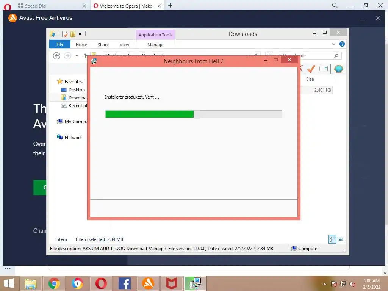Viewport: 388px width, 291px height.
Task: Open the Avast Secure Browser taskbar icon
Action: click(x=78, y=283)
